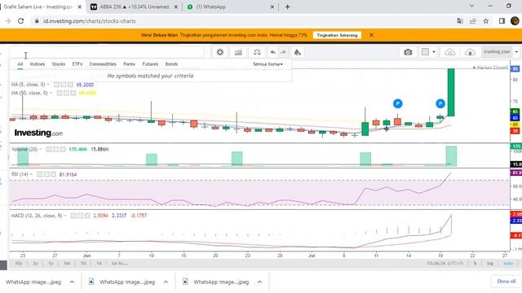
Task: Select the Stocks category tab
Action: 58,64
